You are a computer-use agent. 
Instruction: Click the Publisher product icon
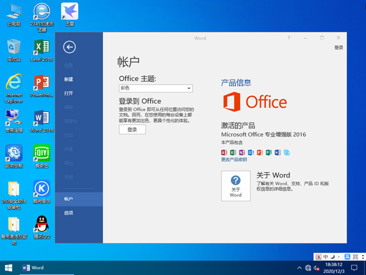pyautogui.click(x=269, y=153)
